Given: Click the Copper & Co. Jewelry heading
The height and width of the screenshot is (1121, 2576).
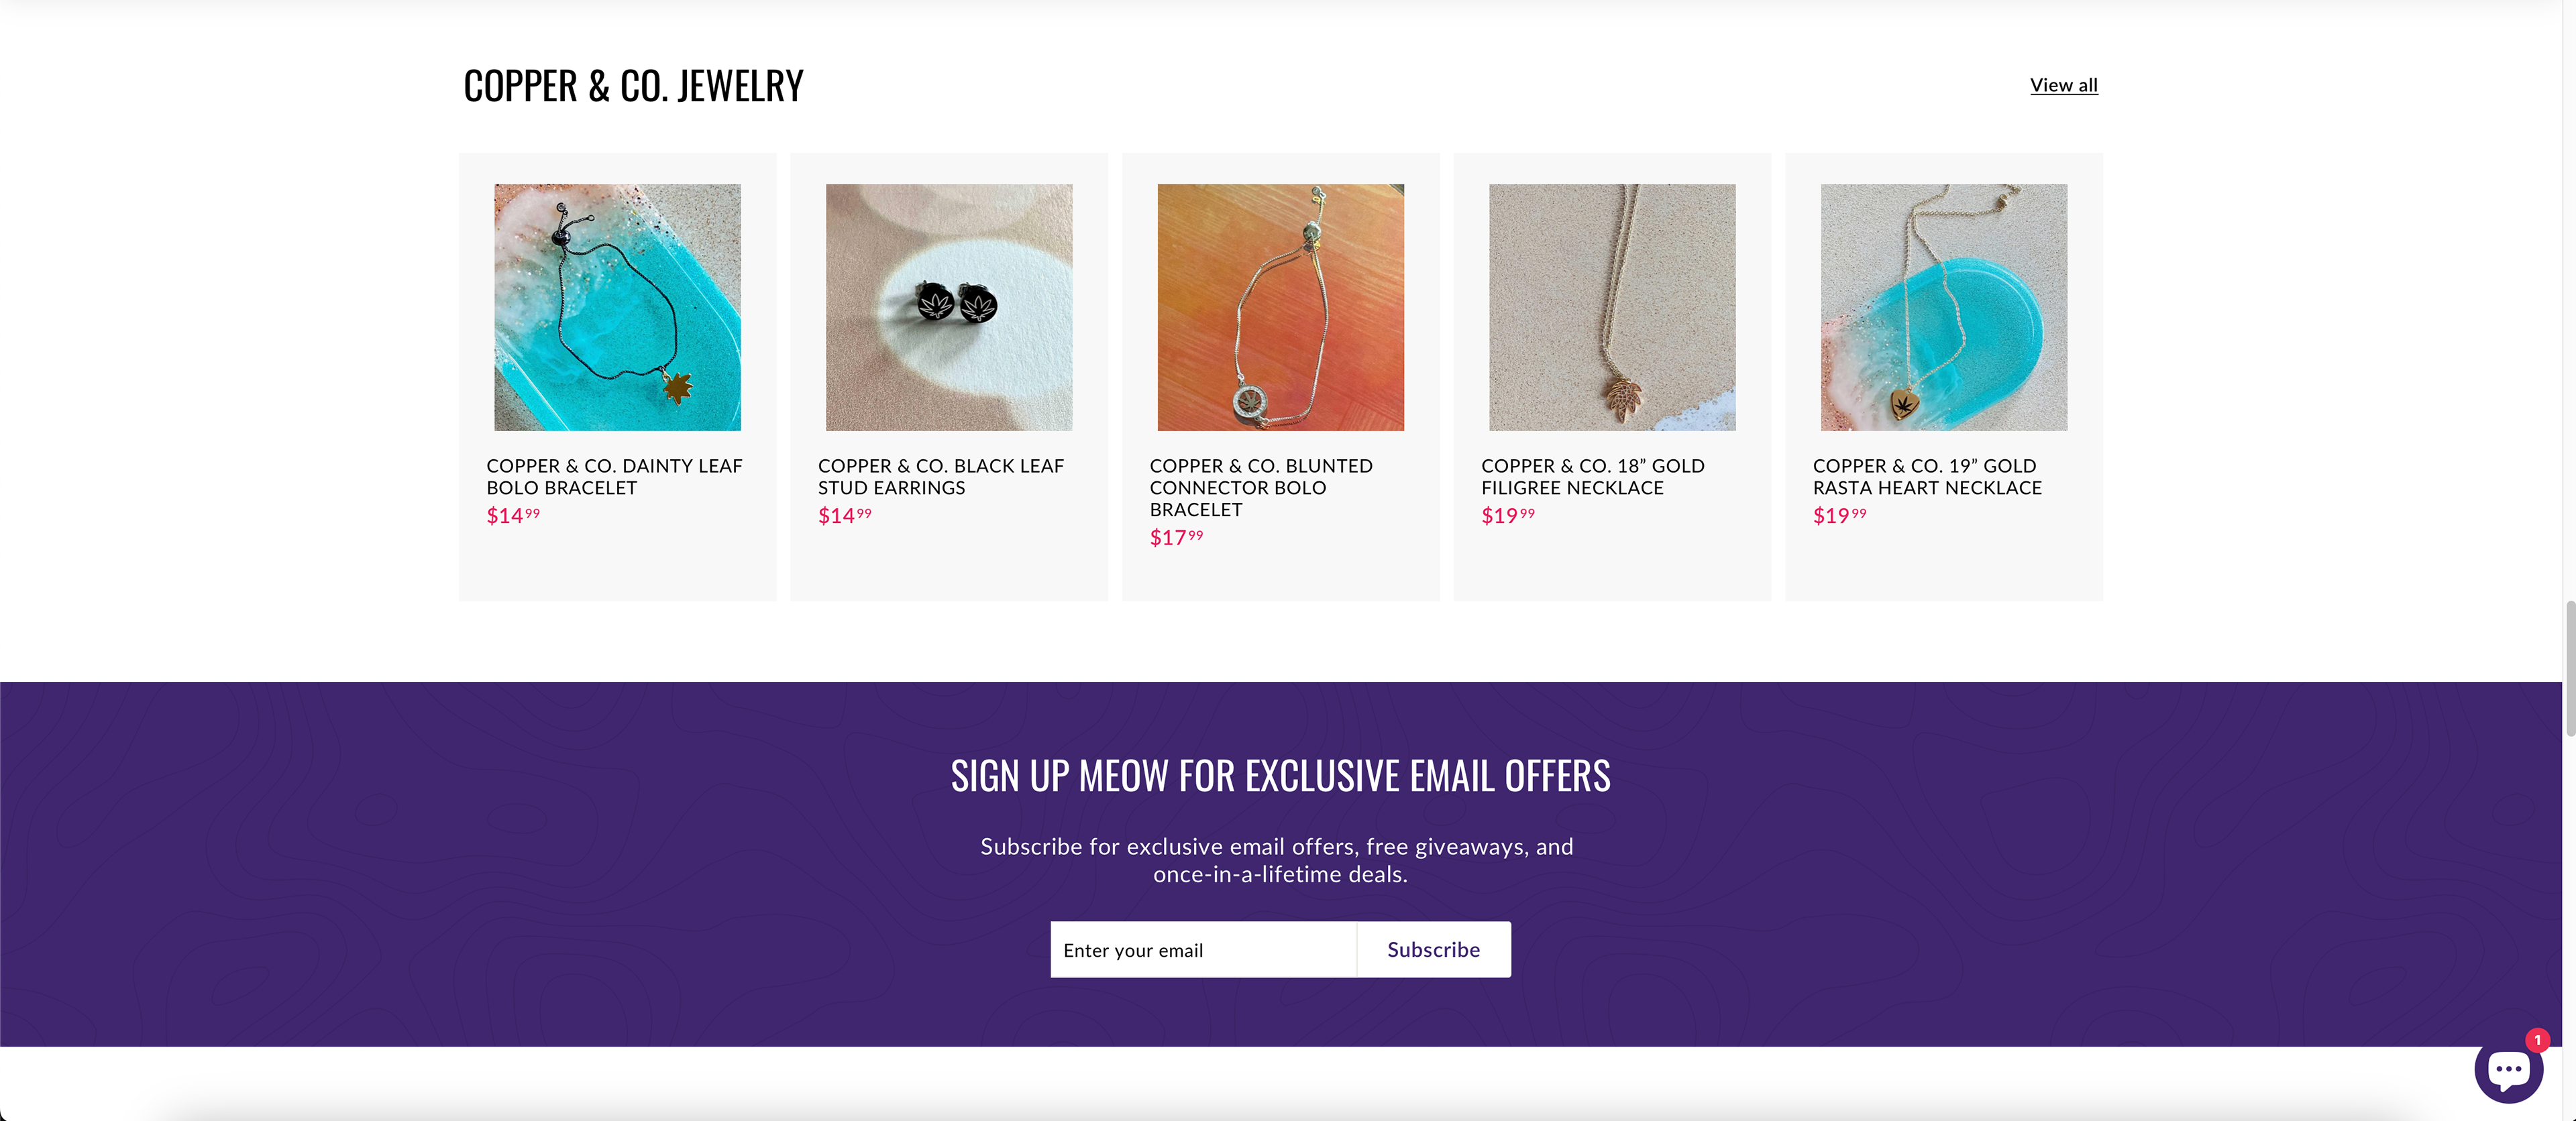Looking at the screenshot, I should (633, 86).
